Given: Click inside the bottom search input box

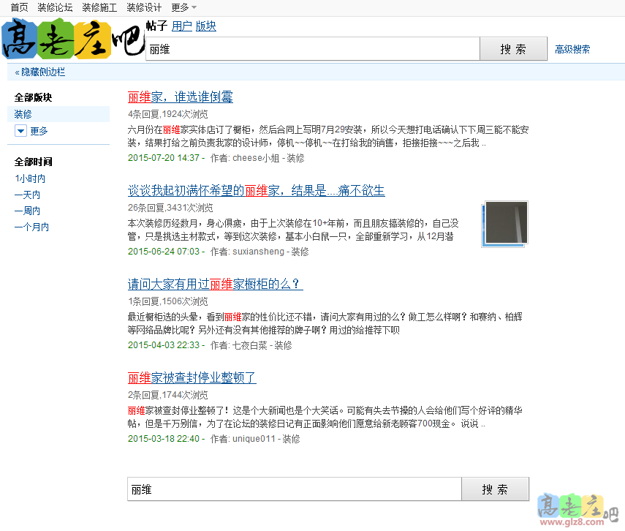Looking at the screenshot, I should (x=292, y=489).
